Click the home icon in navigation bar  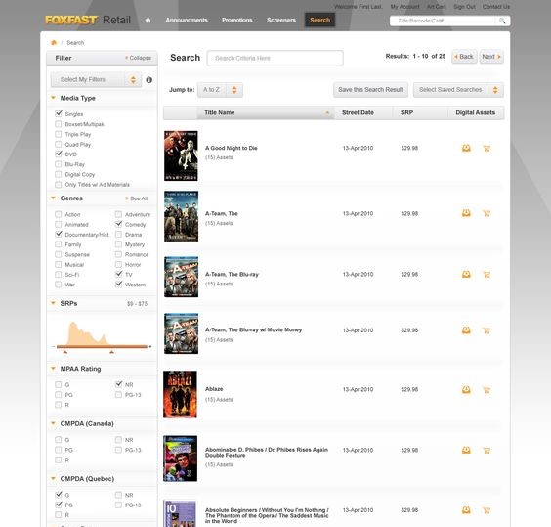[x=148, y=21]
